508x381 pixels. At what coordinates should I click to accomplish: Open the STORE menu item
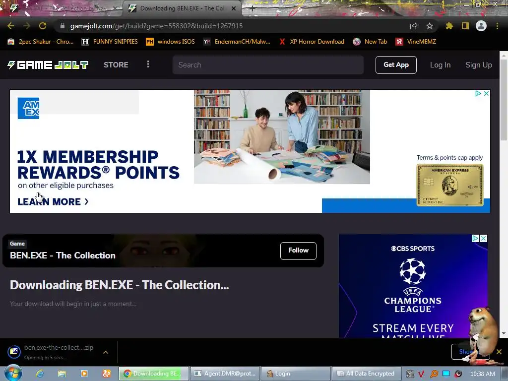pos(116,65)
